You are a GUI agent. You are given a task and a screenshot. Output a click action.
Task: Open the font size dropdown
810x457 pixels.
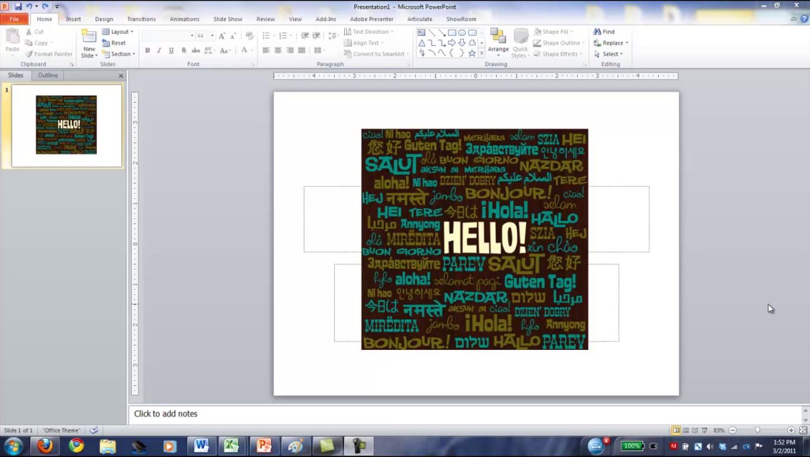[212, 36]
